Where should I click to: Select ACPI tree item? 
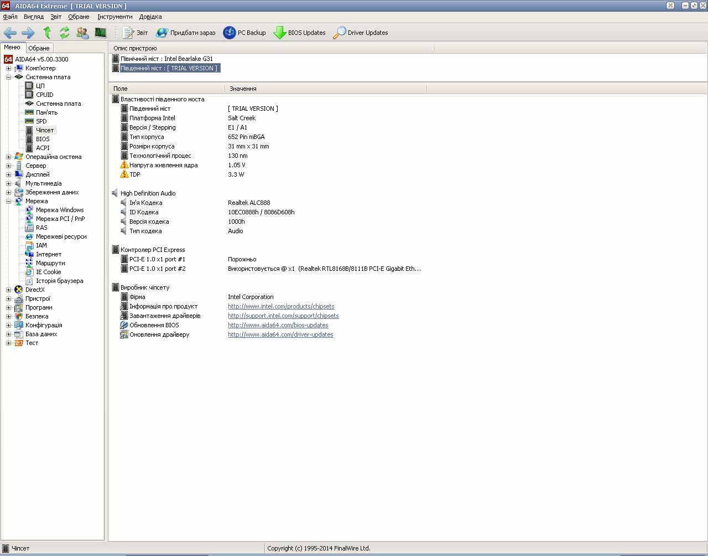pyautogui.click(x=43, y=148)
